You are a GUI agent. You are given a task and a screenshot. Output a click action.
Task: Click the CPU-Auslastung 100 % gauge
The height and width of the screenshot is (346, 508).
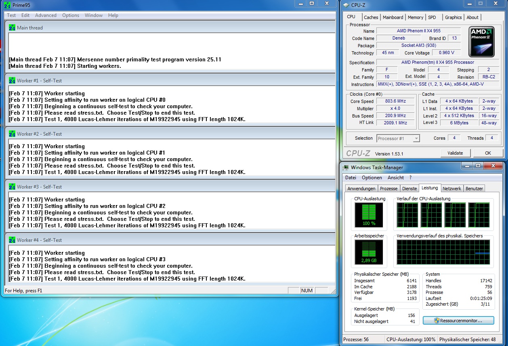[x=369, y=215]
